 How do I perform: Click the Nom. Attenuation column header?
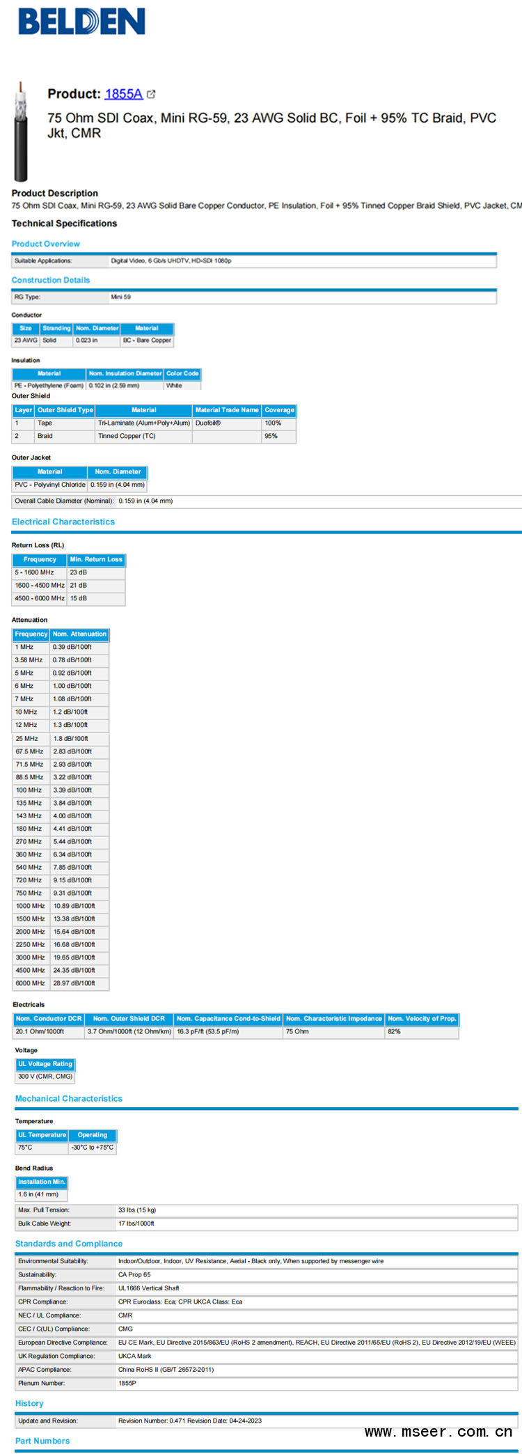pyautogui.click(x=79, y=634)
